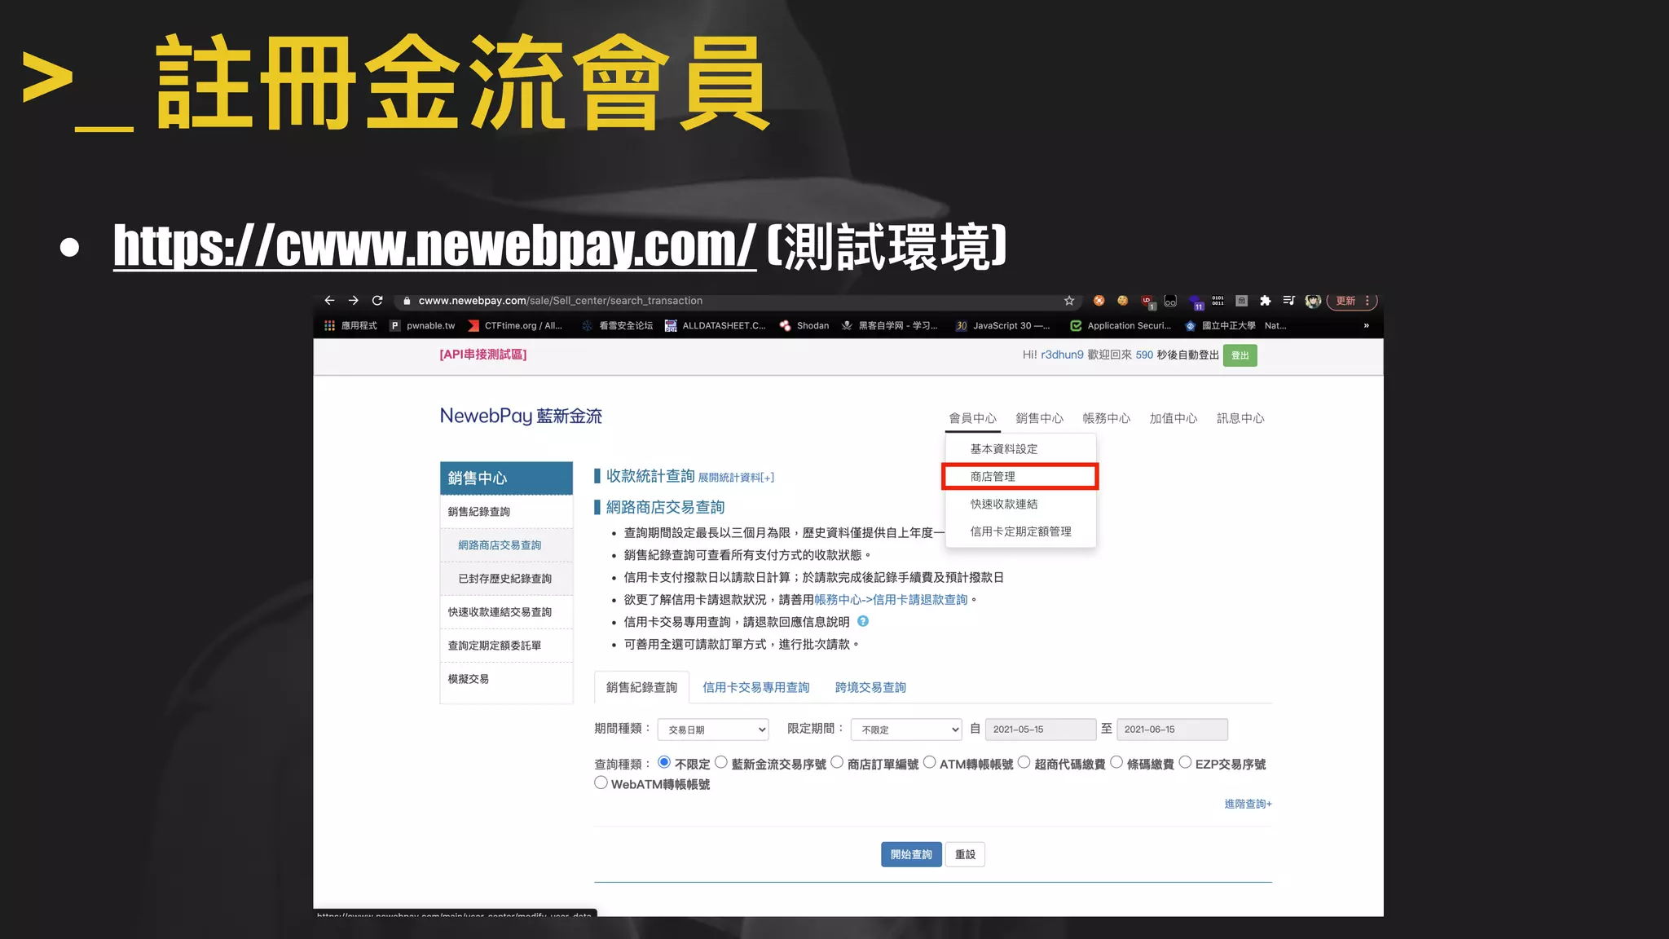The width and height of the screenshot is (1669, 939).
Task: Open the pwnable.tw bookmark
Action: (x=422, y=325)
